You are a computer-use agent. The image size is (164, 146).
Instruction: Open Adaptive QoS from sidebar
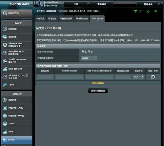pyautogui.click(x=17, y=53)
